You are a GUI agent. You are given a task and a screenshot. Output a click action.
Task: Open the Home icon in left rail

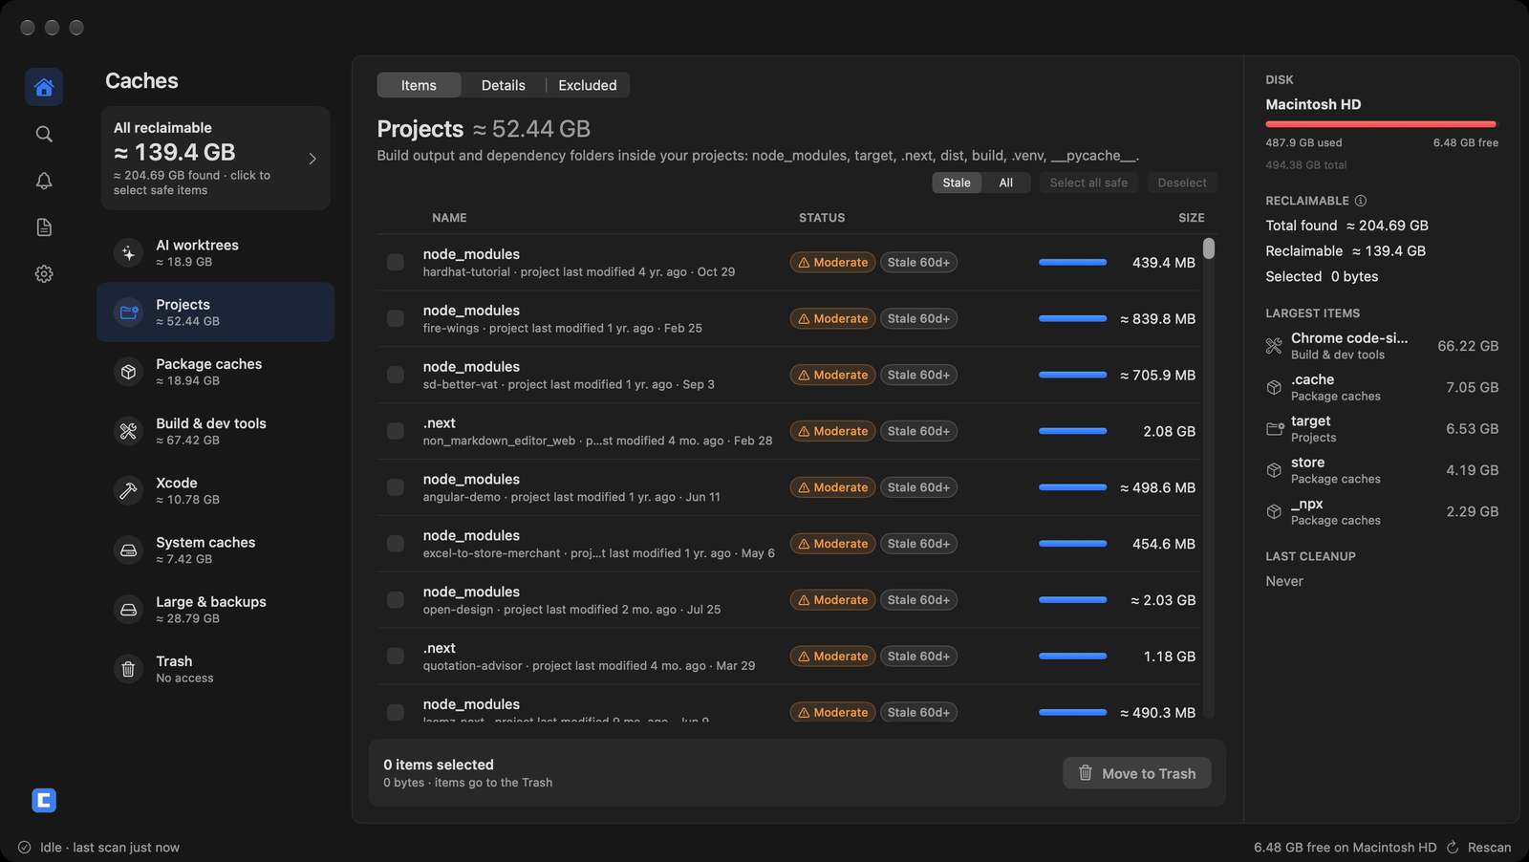click(44, 87)
